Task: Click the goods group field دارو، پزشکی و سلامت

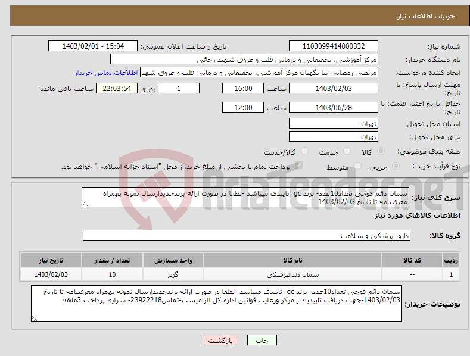Action: pyautogui.click(x=247, y=236)
